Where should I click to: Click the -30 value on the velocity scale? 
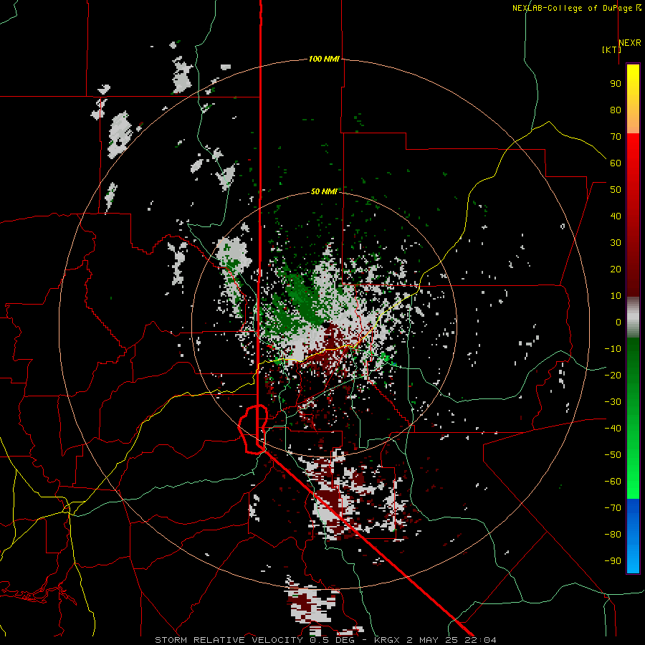(x=613, y=402)
